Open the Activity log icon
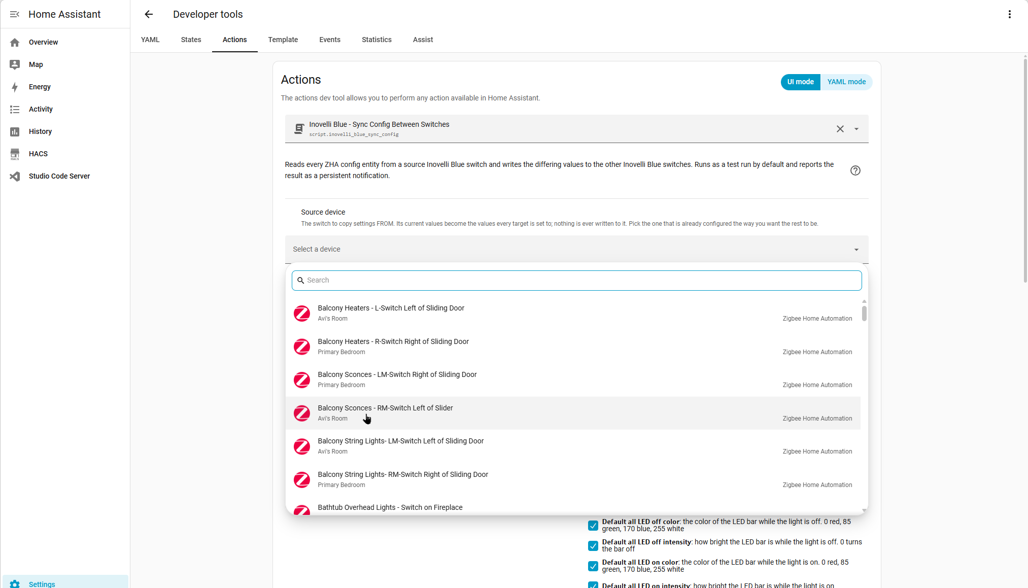Screen dimensions: 1028x588 (15, 109)
